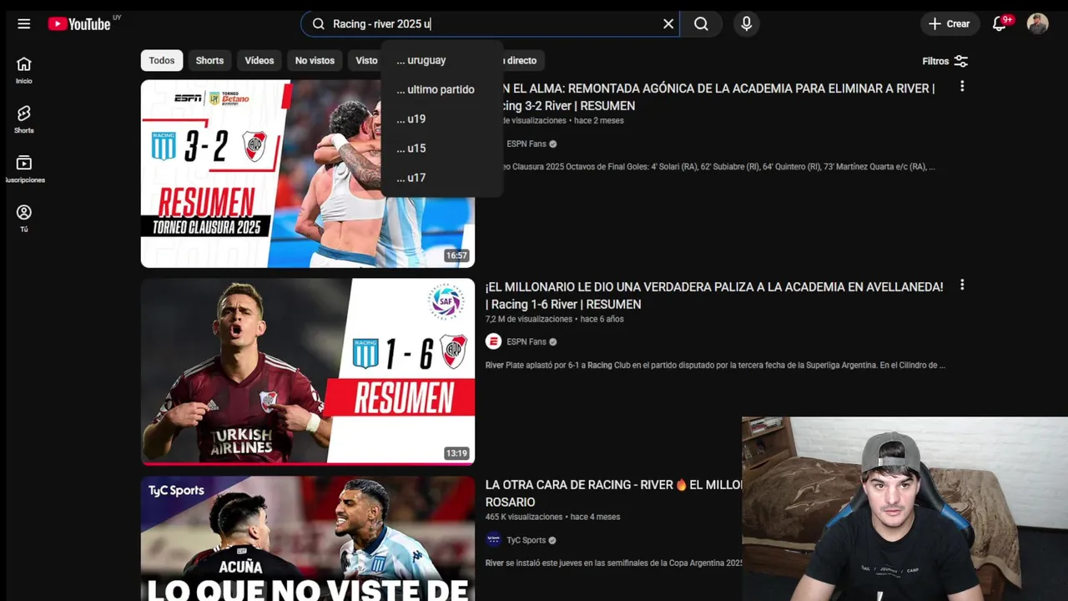Select the No vistos filter chip

[315, 60]
